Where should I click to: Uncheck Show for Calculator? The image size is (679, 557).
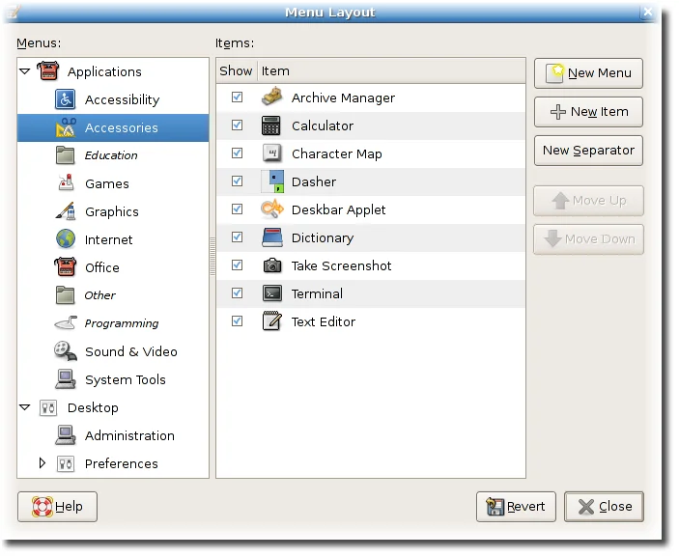coord(237,125)
